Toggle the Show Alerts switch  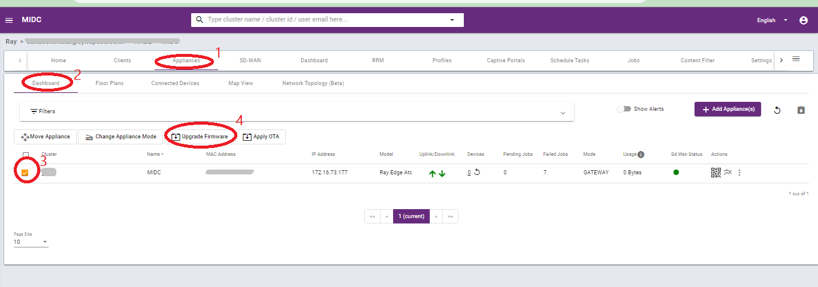[x=624, y=109]
